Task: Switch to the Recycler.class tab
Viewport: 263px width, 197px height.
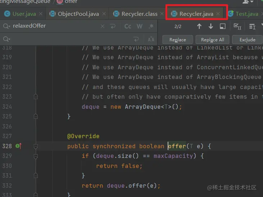Action: (139, 14)
